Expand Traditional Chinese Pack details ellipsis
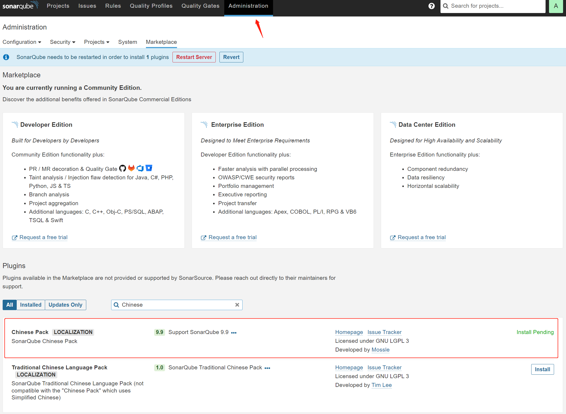 click(267, 368)
